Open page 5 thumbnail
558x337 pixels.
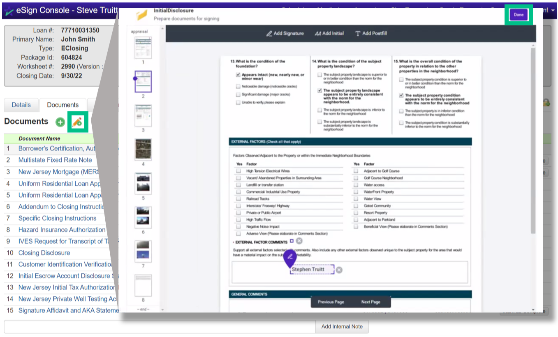click(143, 183)
